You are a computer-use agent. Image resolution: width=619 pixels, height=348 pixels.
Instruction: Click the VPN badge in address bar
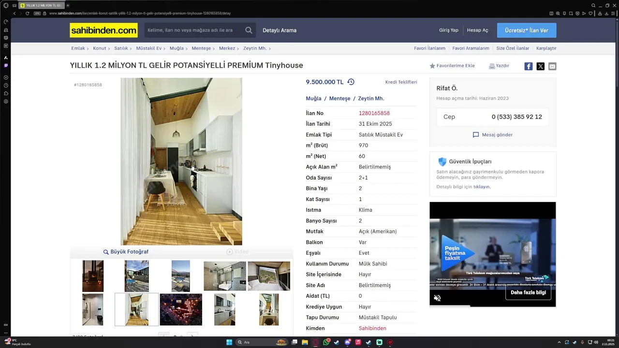point(37,13)
